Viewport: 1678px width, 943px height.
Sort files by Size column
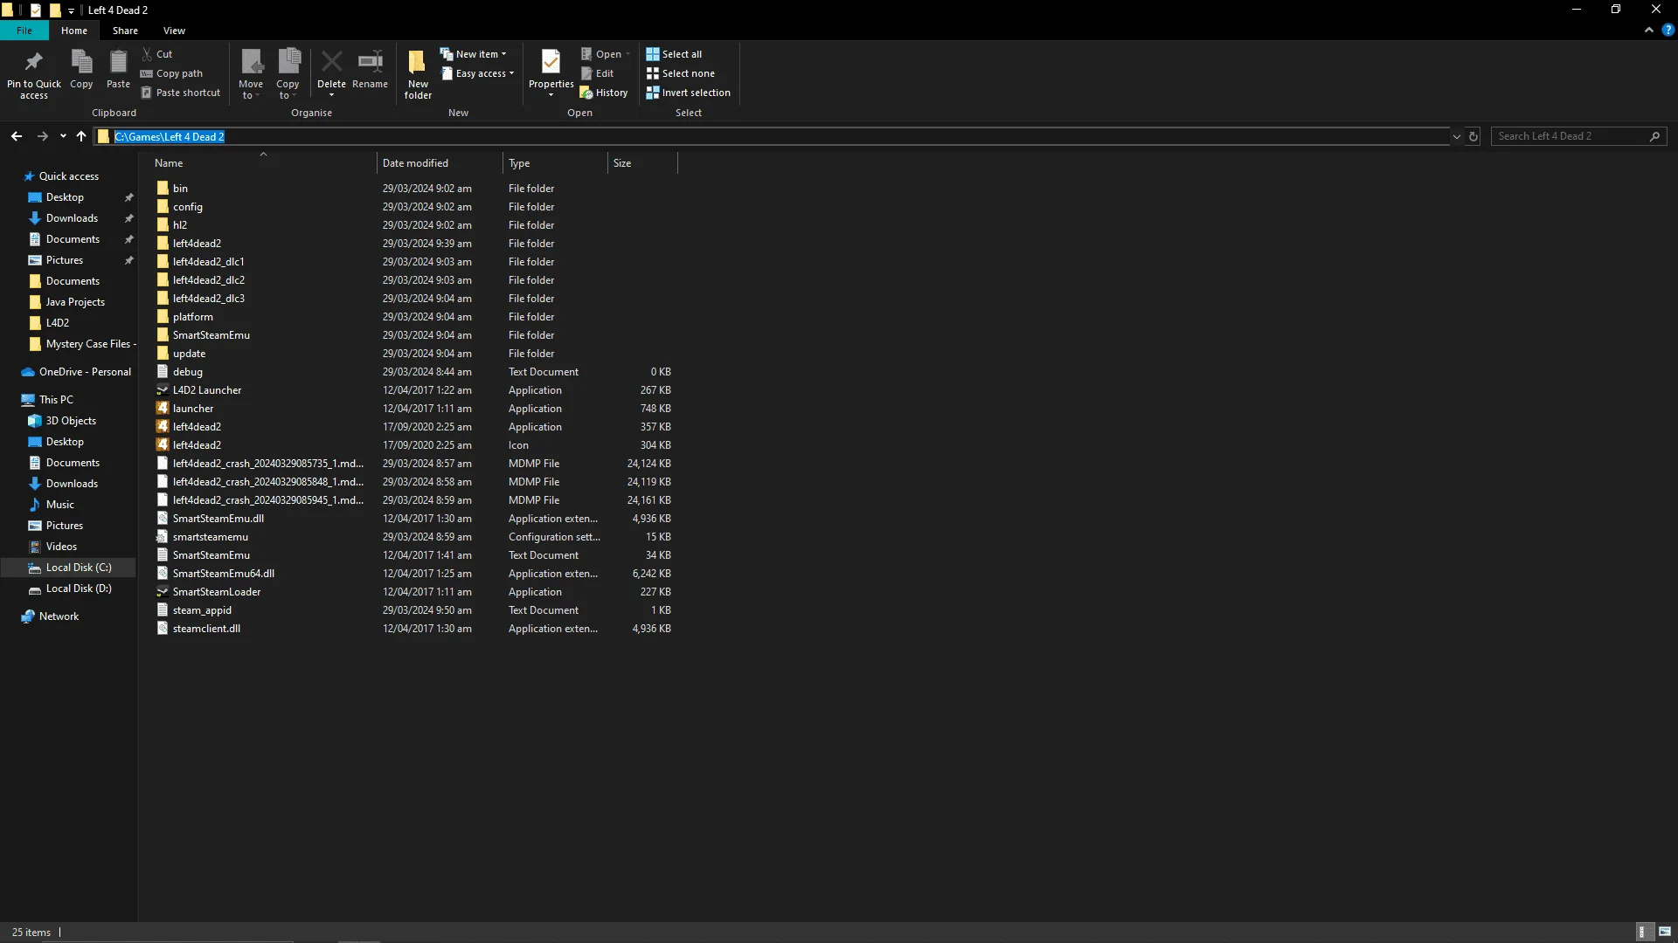click(x=642, y=163)
